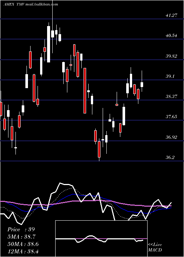The height and width of the screenshot is (257, 184).
Task: Click the 40.54 price axis label
Action: [x=171, y=36]
